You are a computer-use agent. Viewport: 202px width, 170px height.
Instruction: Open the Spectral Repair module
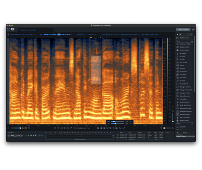coord(185,115)
